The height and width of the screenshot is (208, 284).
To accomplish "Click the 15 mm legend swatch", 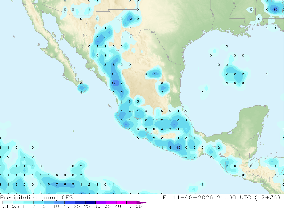I will pyautogui.click(x=70, y=202).
